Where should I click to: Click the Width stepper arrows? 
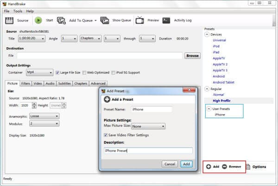34,105
